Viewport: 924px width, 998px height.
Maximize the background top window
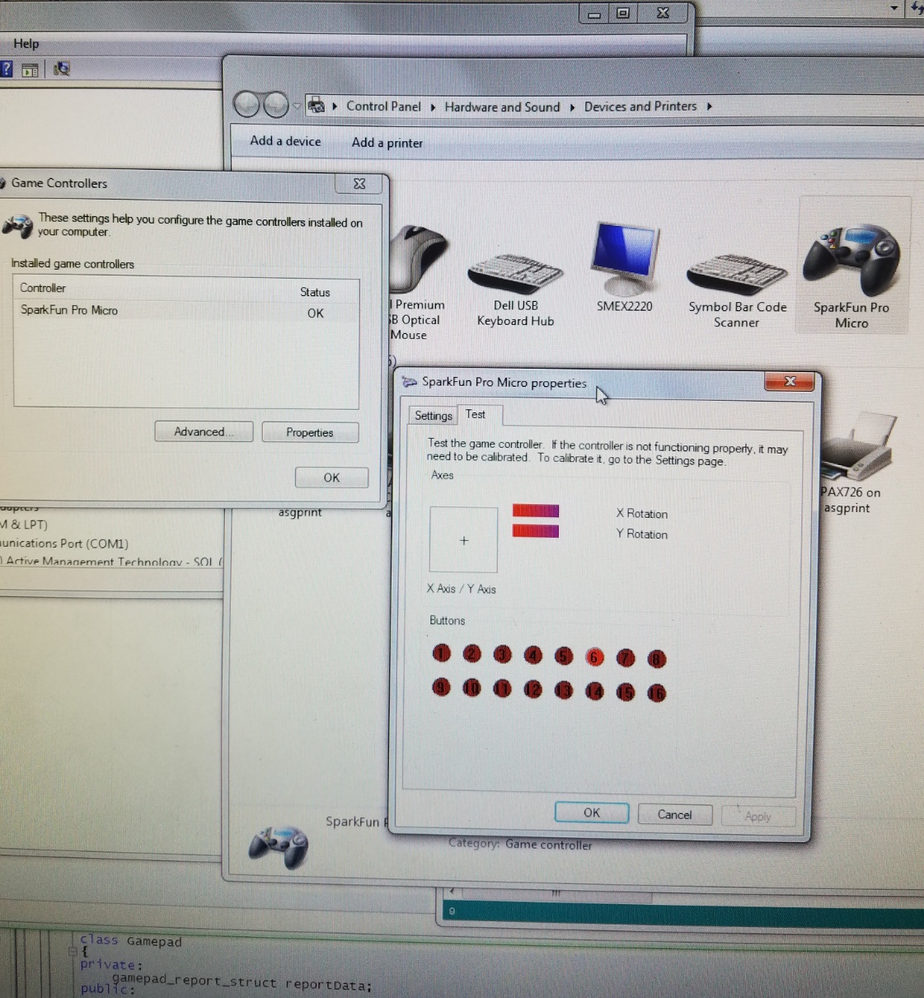[623, 12]
